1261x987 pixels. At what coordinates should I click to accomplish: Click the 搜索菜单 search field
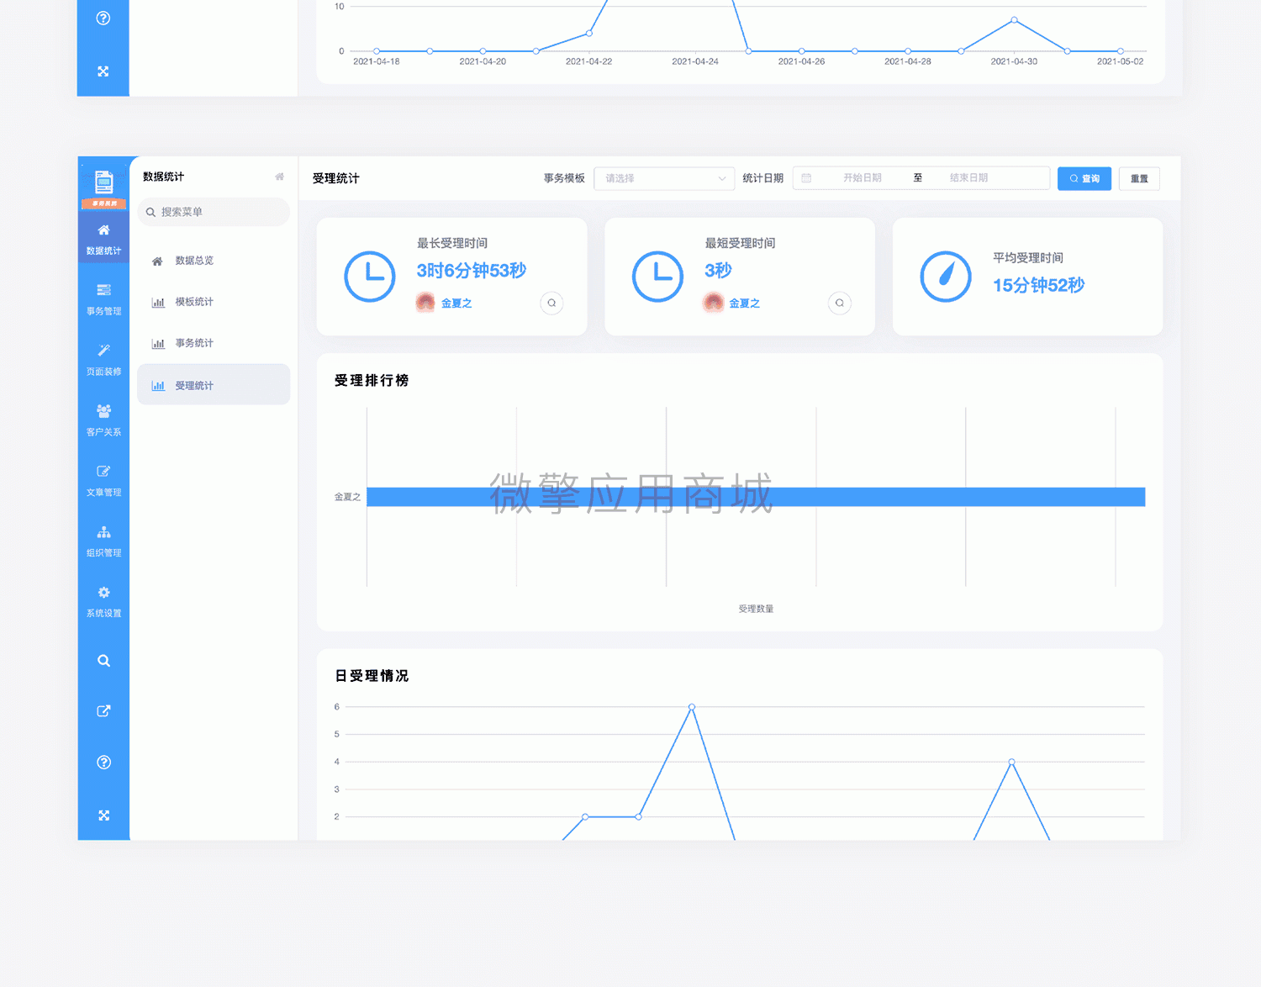214,212
